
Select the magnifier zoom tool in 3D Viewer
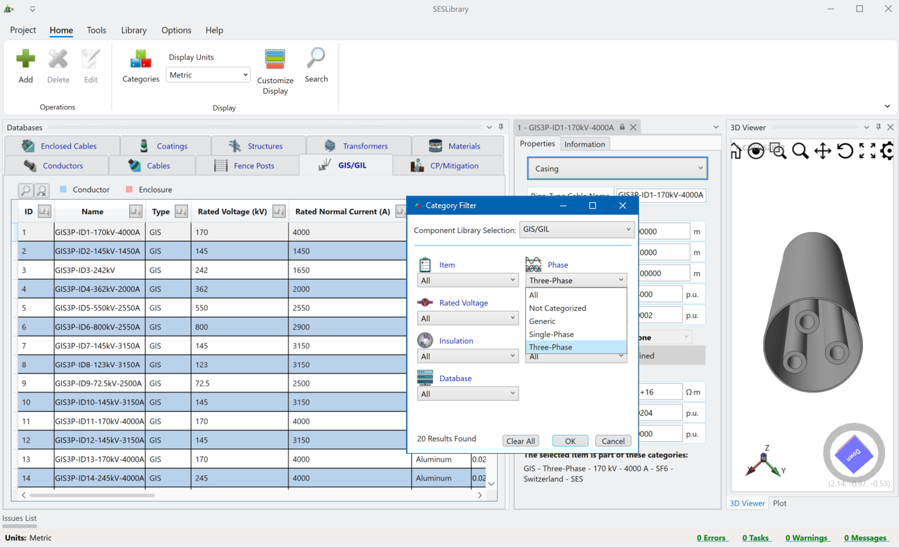coord(800,151)
